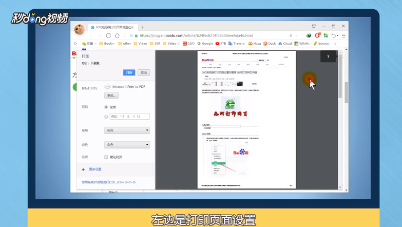Open the Cloud bookmark
The height and width of the screenshot is (227, 402).
[x=285, y=44]
